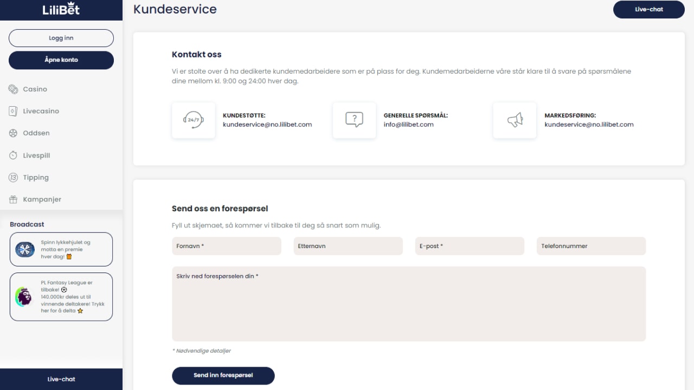Image resolution: width=694 pixels, height=390 pixels.
Task: Open the Spinn lykkehjulet broadcast card
Action: 61,249
